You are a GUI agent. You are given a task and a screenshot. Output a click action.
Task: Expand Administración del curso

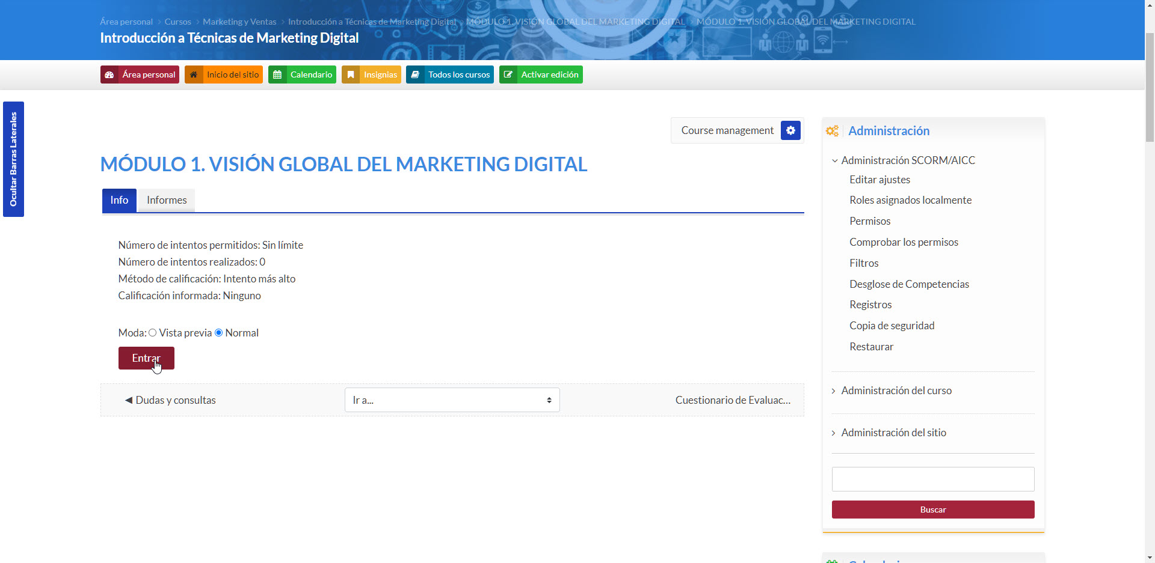tap(896, 391)
